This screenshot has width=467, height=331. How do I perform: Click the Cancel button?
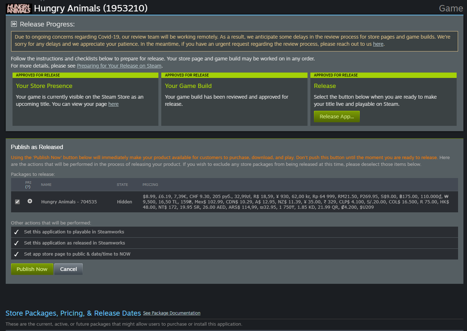(x=68, y=269)
